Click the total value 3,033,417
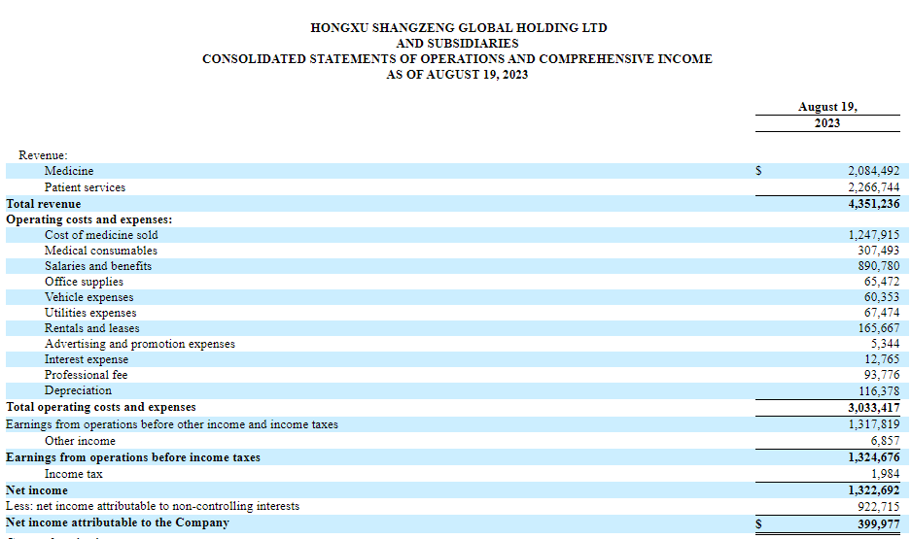The image size is (911, 539). [873, 408]
